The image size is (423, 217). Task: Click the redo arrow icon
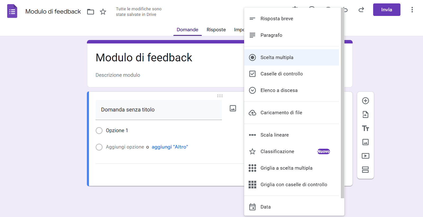coord(361,10)
